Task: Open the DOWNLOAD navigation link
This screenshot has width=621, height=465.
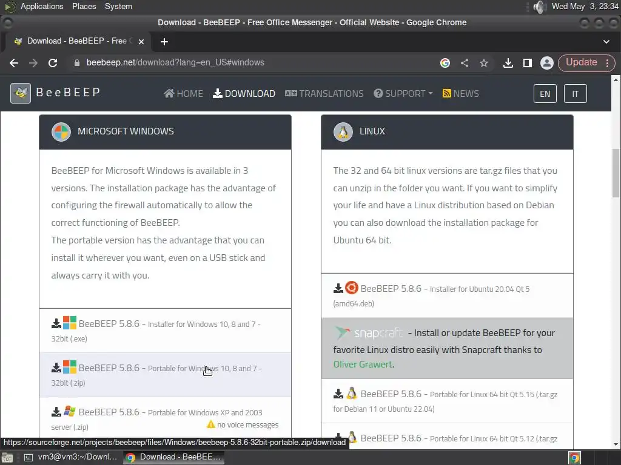Action: [244, 94]
